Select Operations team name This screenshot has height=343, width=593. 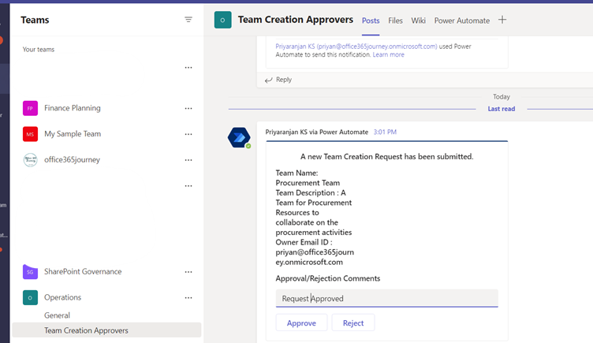pyautogui.click(x=63, y=297)
